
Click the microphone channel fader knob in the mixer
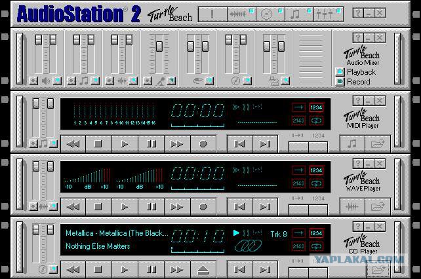click(159, 46)
